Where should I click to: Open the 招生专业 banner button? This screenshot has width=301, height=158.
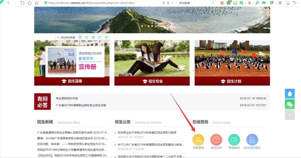pyautogui.click(x=152, y=81)
